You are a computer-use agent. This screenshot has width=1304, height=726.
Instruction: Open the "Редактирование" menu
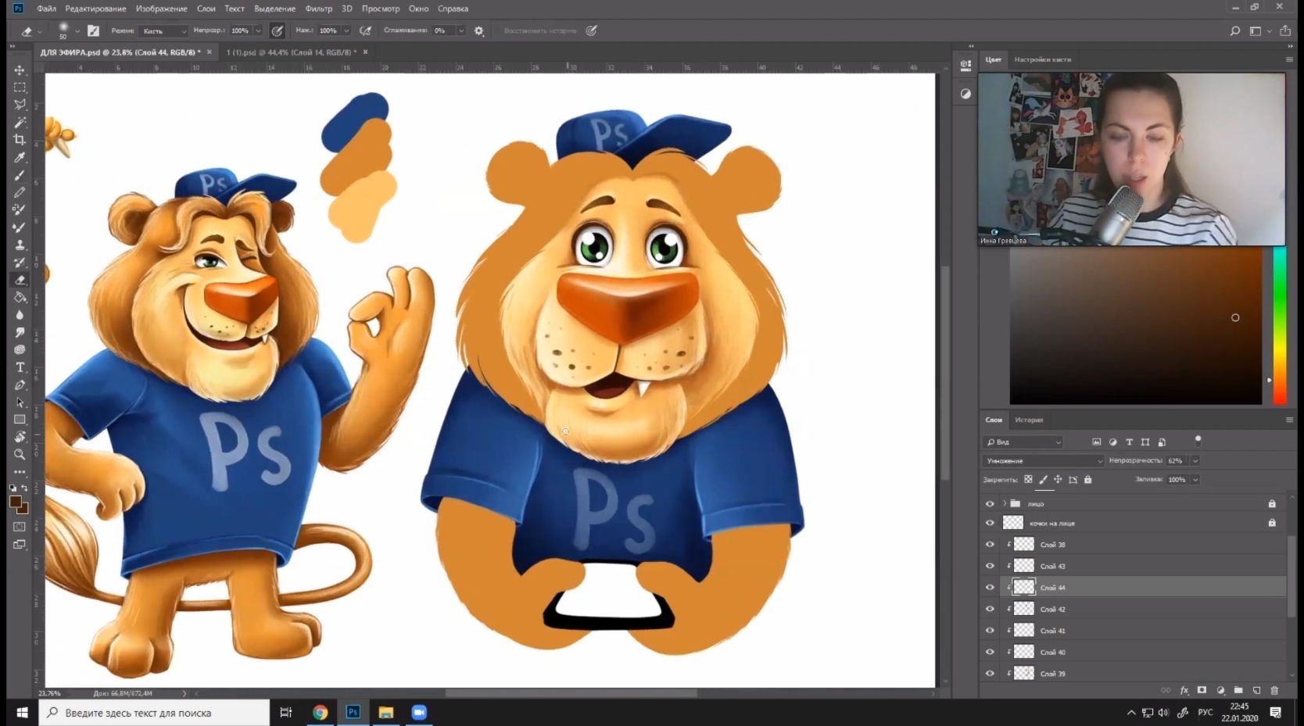(95, 9)
